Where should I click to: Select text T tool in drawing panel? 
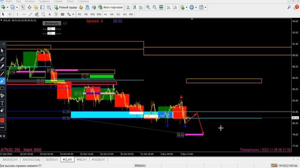pos(2,103)
